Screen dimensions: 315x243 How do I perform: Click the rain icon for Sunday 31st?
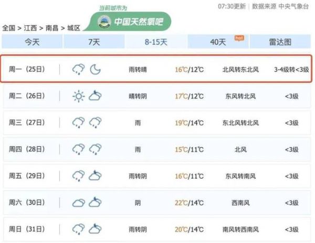79,229
